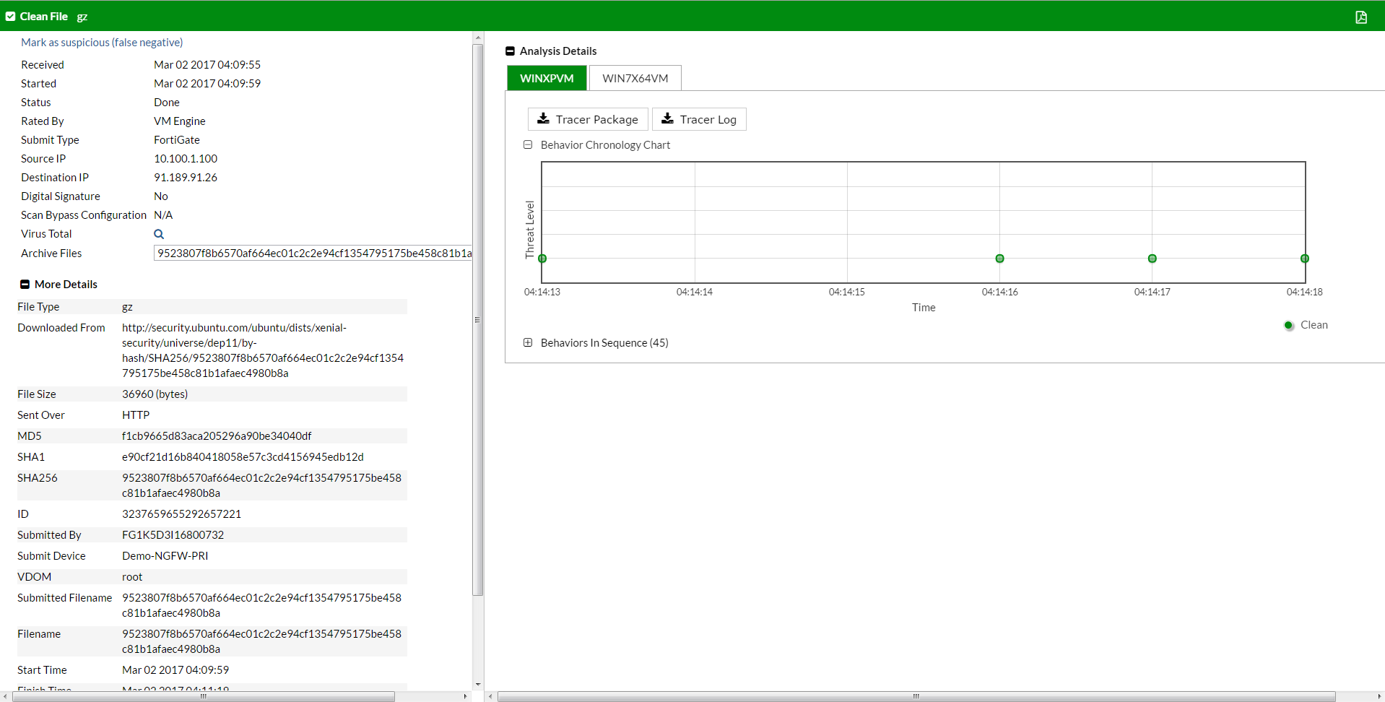The height and width of the screenshot is (702, 1385).
Task: Click the right panel horizontal scrollbar
Action: coord(916,697)
